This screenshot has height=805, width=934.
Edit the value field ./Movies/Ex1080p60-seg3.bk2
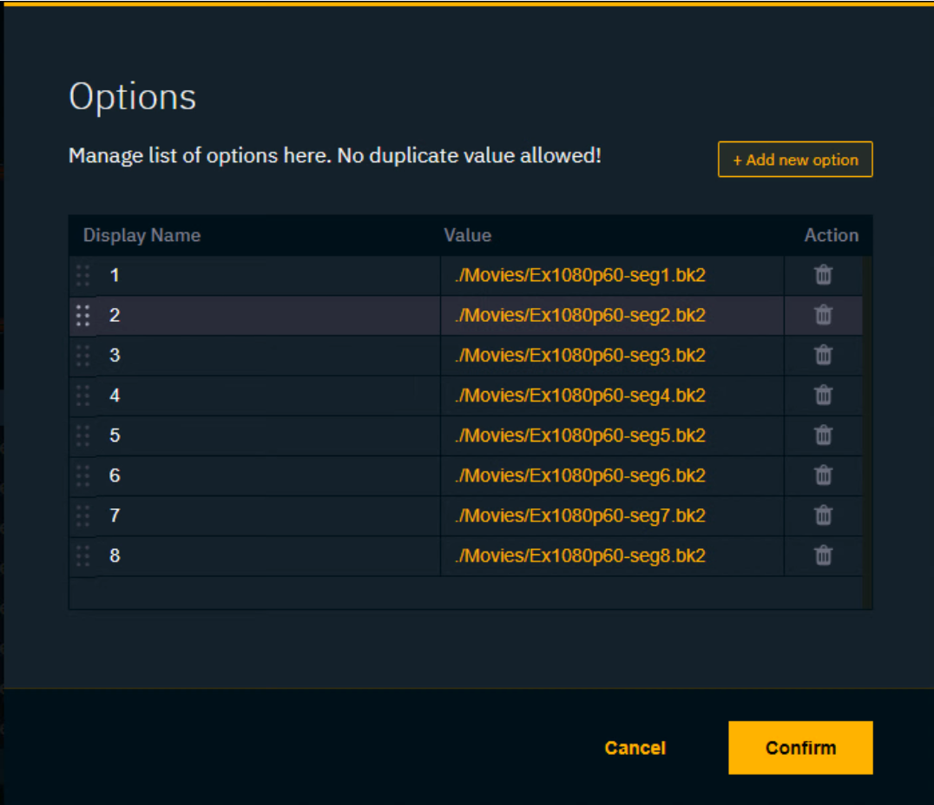coord(611,356)
